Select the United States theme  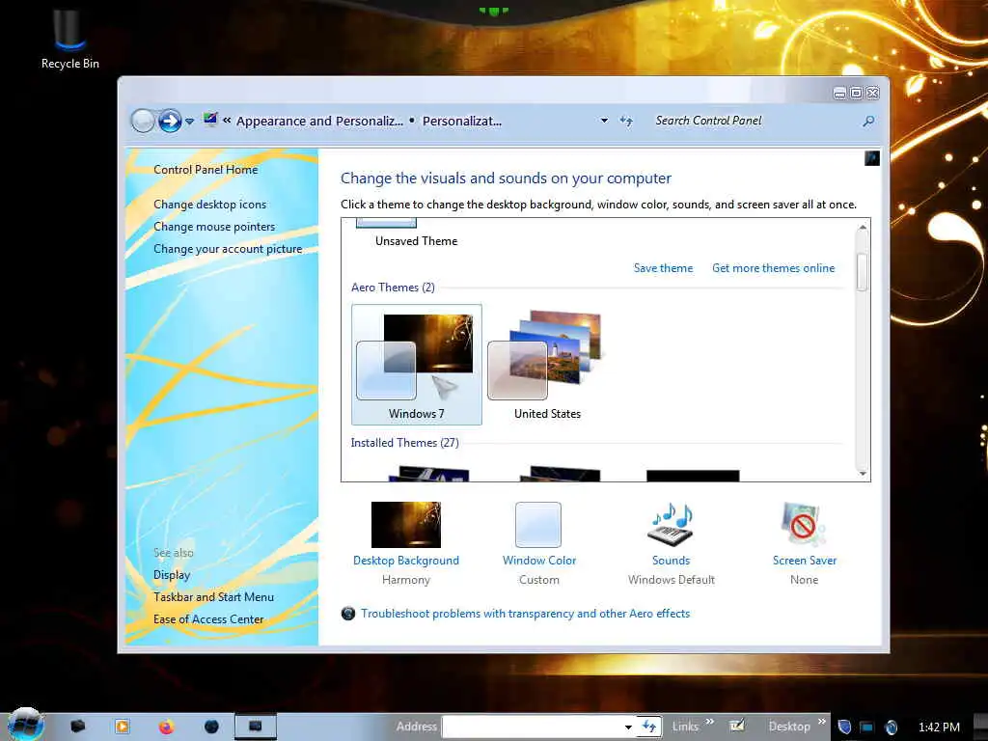click(x=547, y=364)
